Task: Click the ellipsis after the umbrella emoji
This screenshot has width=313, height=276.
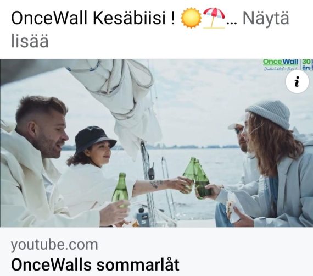Action: pyautogui.click(x=232, y=23)
